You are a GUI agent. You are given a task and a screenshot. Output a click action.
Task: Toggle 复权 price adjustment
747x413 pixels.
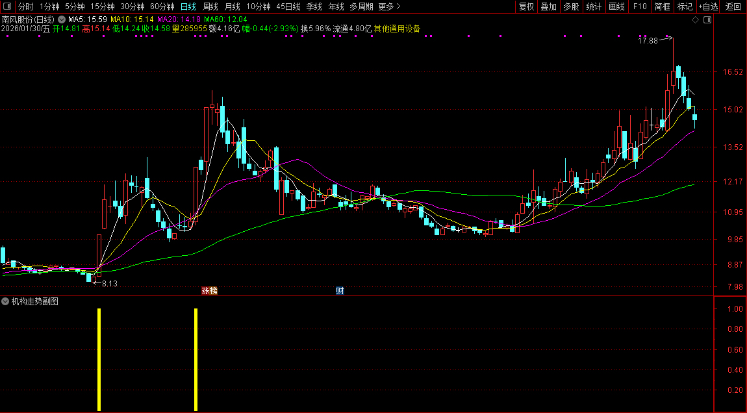point(526,6)
